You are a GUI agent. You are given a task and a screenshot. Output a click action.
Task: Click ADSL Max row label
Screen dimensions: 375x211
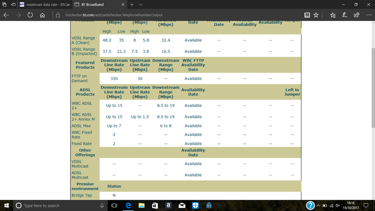81,126
